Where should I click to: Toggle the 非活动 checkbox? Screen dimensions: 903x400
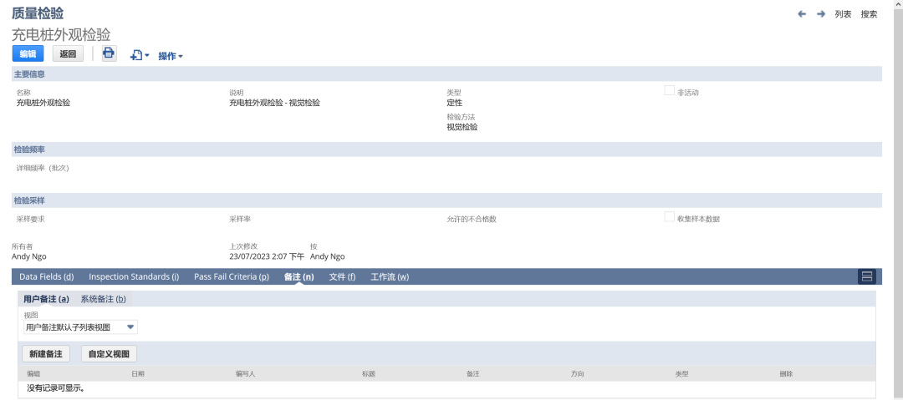click(669, 90)
